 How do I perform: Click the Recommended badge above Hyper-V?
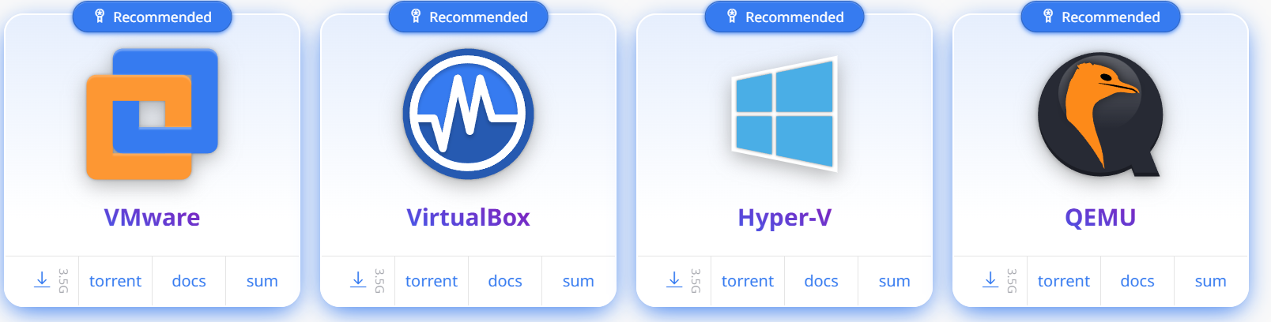point(784,17)
